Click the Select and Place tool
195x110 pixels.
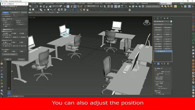click(50, 6)
